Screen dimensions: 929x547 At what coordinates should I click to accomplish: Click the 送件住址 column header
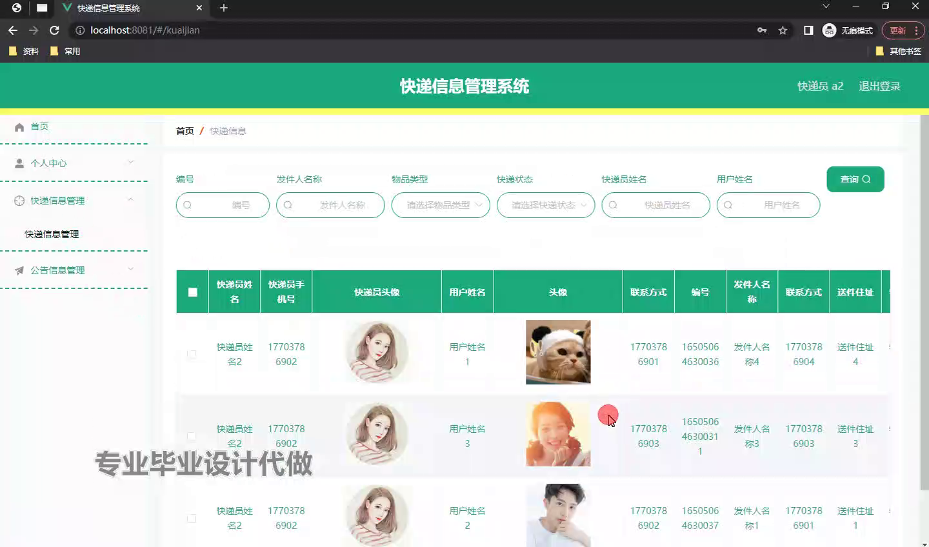point(855,292)
